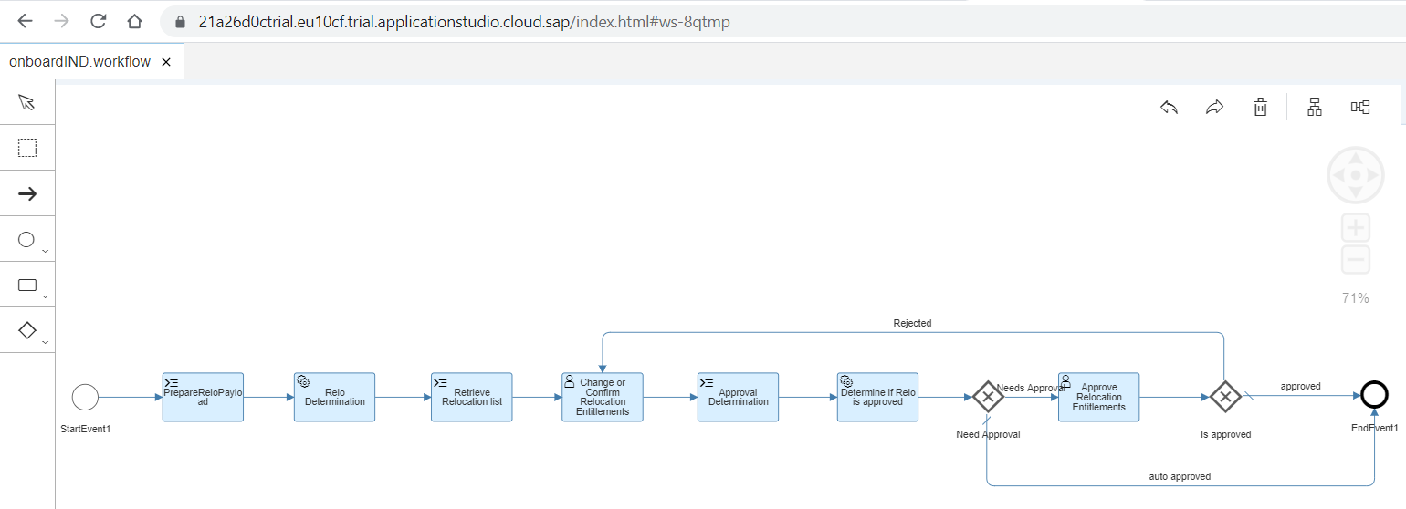Click the StartEvent1 label text
The width and height of the screenshot is (1406, 509).
tap(85, 428)
